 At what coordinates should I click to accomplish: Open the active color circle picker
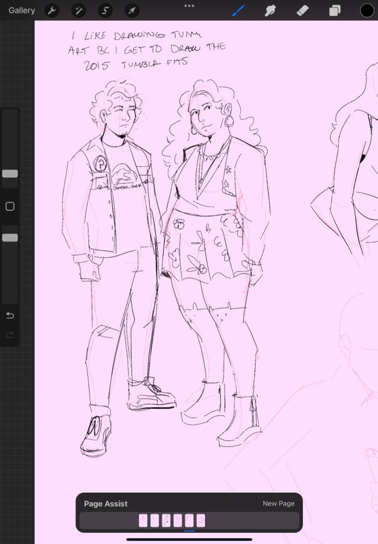(367, 10)
